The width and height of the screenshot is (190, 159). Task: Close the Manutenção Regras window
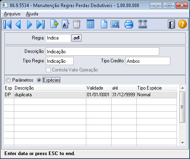tap(182, 6)
